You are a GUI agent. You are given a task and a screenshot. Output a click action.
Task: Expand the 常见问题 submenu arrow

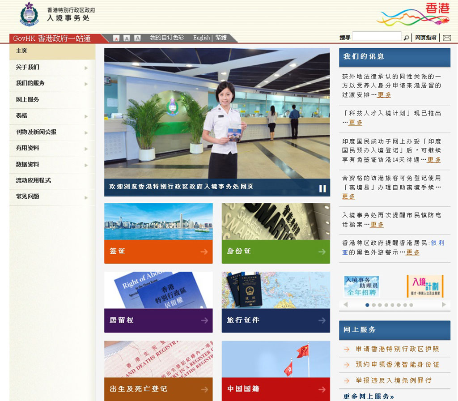coord(86,197)
